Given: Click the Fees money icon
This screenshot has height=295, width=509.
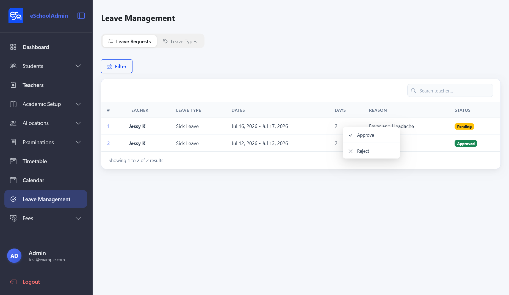Looking at the screenshot, I should 13,218.
